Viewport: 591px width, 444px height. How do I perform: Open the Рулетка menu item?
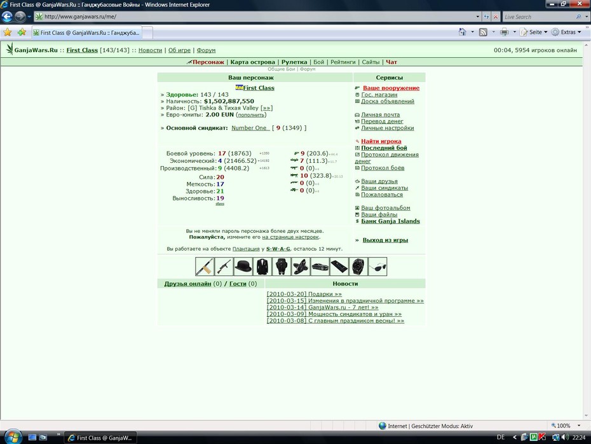(x=294, y=62)
